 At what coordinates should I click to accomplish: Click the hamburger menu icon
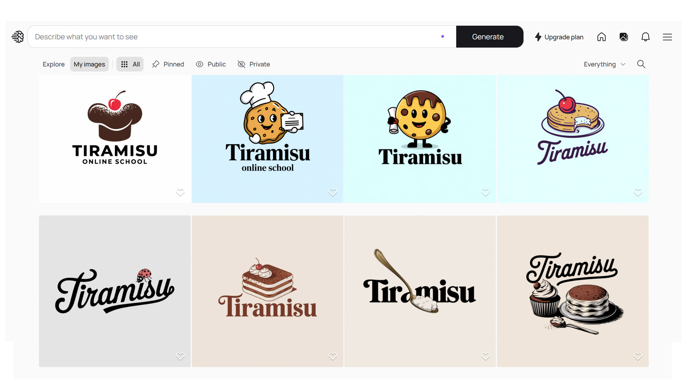(x=669, y=37)
